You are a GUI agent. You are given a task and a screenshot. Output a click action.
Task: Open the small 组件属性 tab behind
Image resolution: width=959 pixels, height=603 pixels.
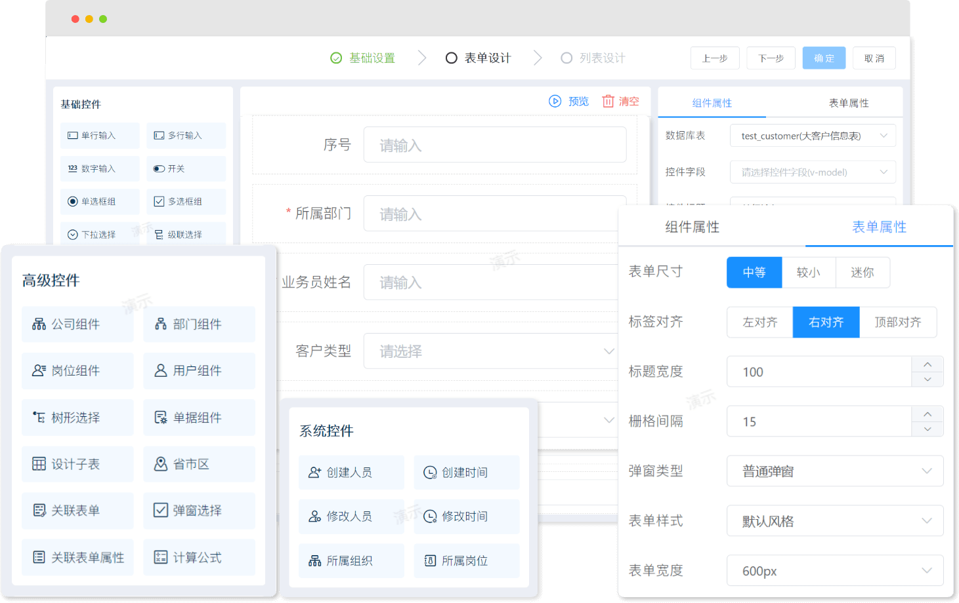tap(712, 103)
